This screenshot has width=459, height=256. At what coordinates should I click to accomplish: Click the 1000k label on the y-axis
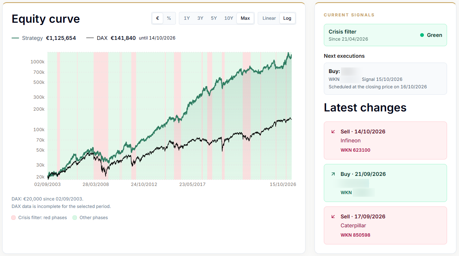(x=38, y=62)
